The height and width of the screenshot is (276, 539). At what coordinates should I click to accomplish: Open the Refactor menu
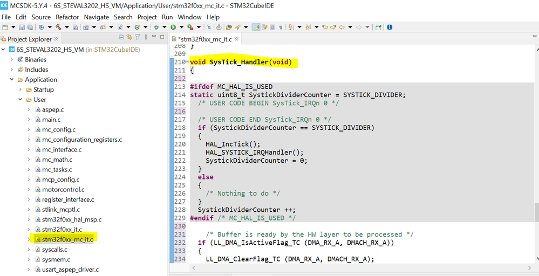click(67, 17)
